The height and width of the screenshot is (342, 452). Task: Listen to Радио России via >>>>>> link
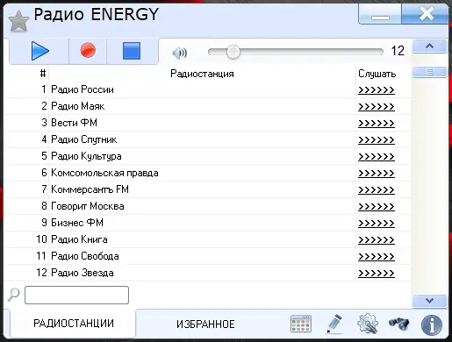(x=377, y=90)
